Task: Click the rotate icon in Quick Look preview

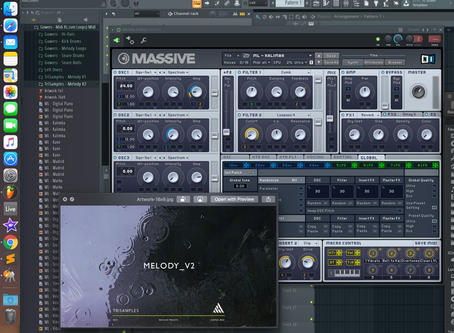Action: (x=183, y=199)
